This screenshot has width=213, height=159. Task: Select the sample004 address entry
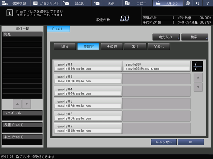(x=88, y=91)
